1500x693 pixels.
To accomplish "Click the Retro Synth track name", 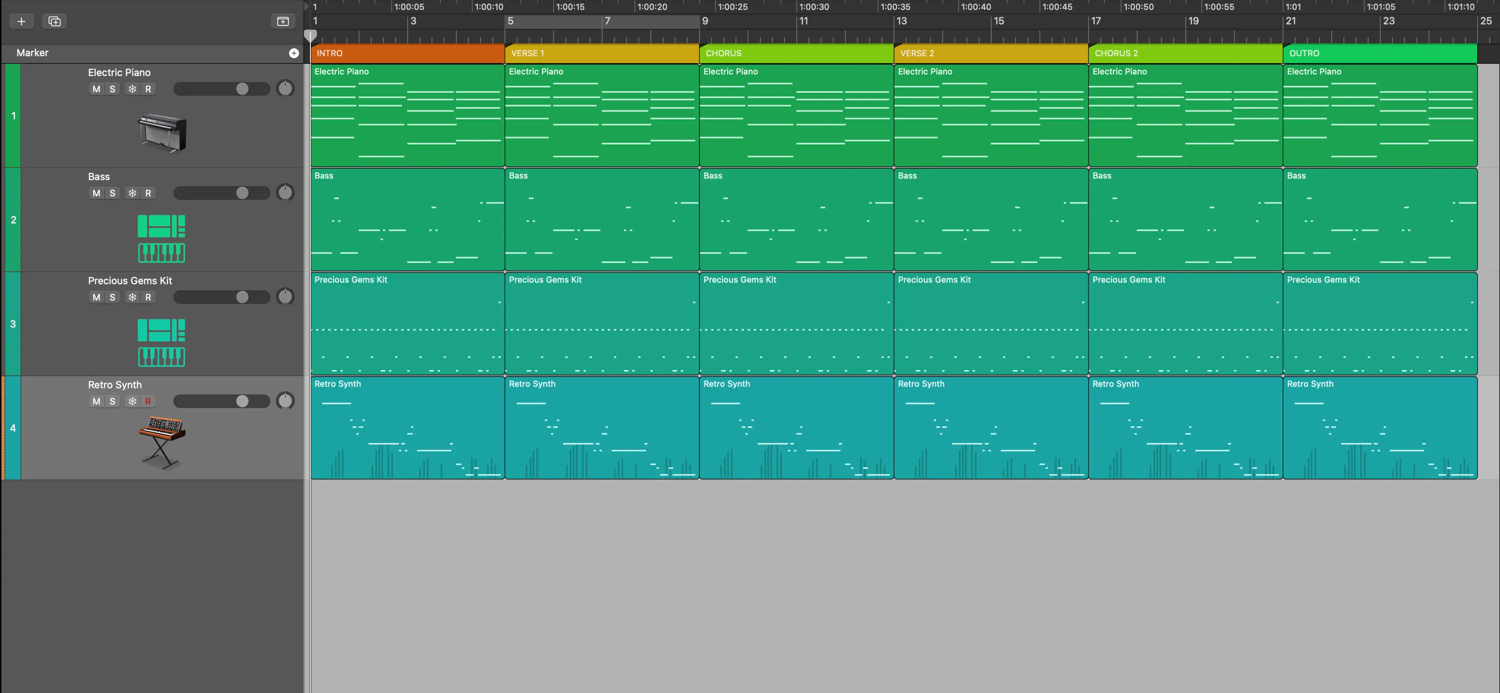I will (x=115, y=385).
